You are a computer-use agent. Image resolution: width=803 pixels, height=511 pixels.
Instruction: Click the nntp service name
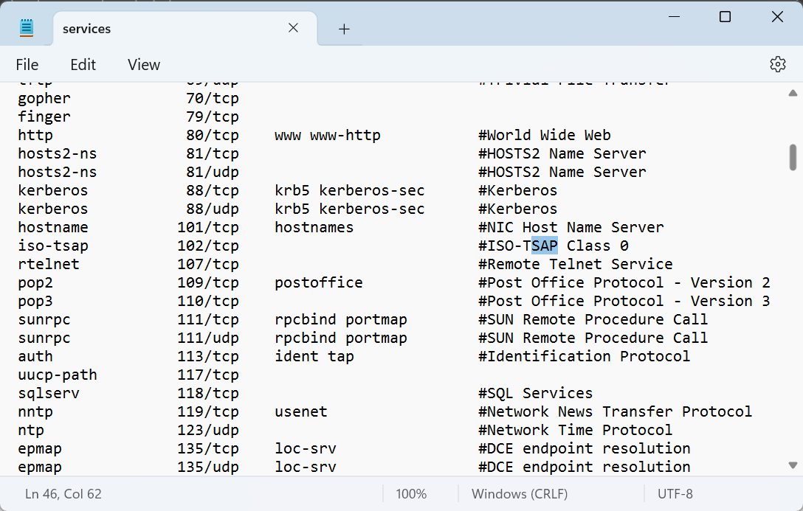point(35,411)
